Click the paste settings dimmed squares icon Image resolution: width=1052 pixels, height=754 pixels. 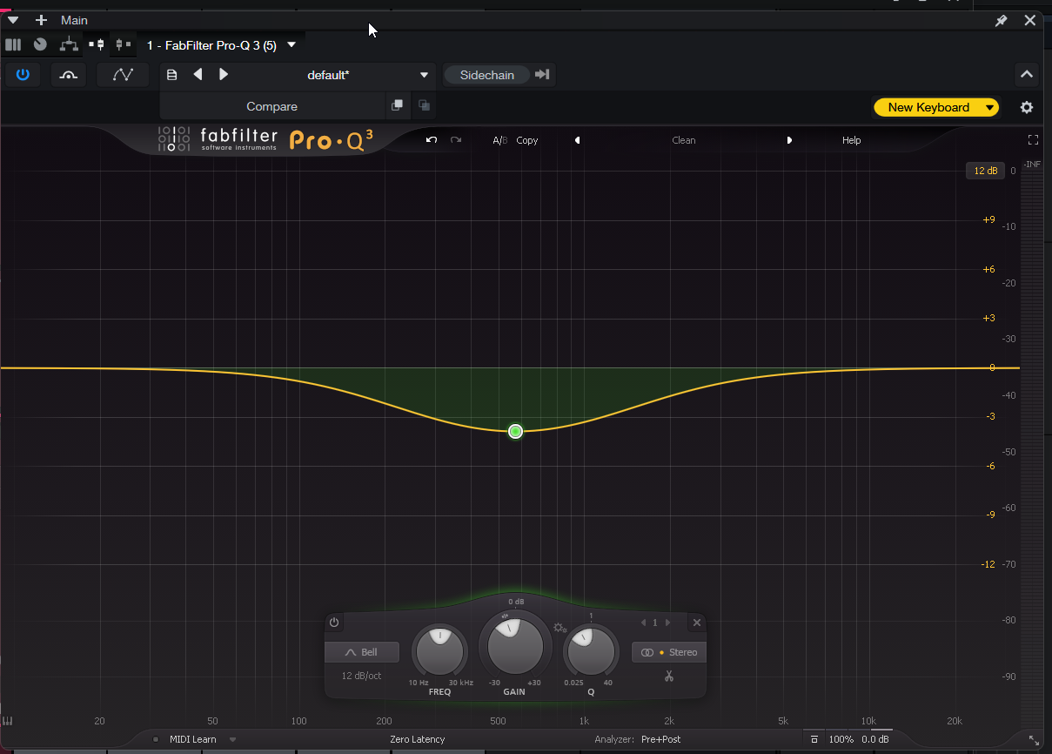tap(424, 105)
